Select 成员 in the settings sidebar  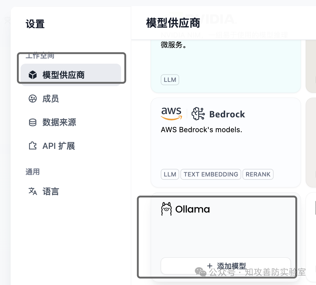pos(51,99)
